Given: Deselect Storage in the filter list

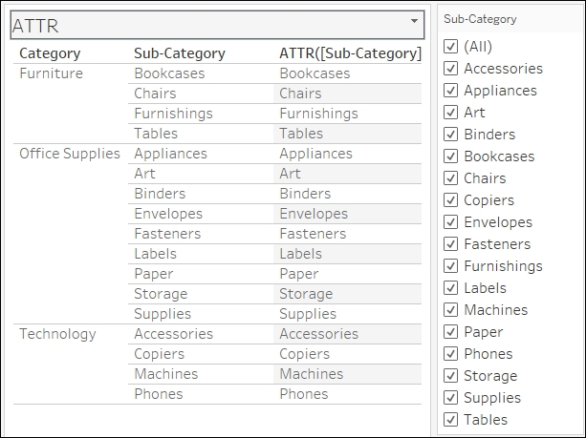Looking at the screenshot, I should click(x=450, y=376).
